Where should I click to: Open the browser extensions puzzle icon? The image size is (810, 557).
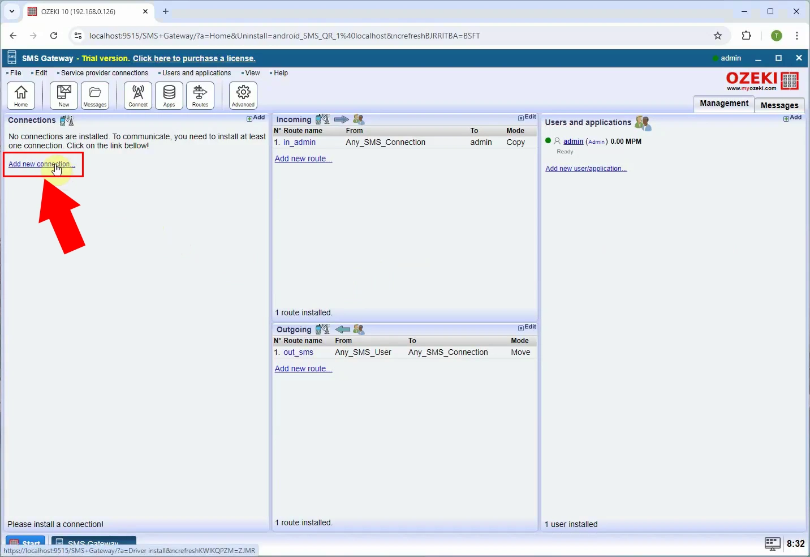(747, 36)
